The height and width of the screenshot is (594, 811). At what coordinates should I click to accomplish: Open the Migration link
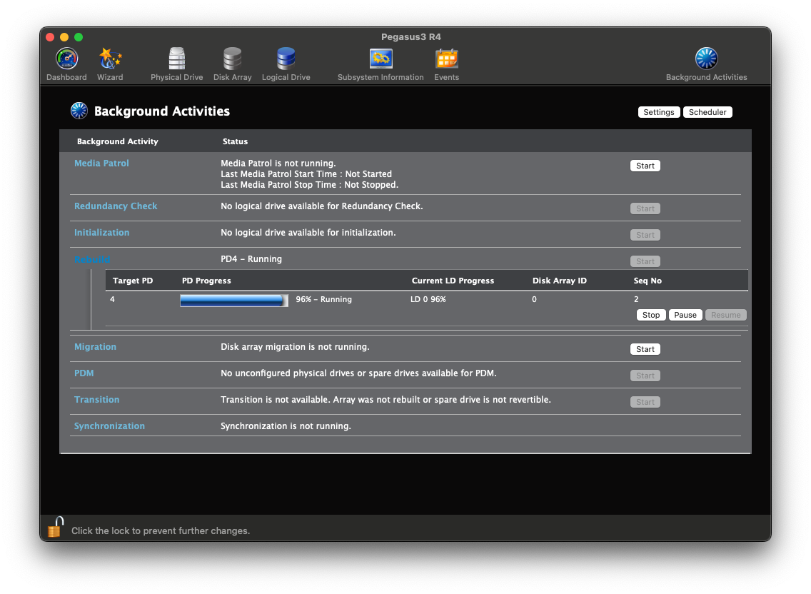(95, 347)
